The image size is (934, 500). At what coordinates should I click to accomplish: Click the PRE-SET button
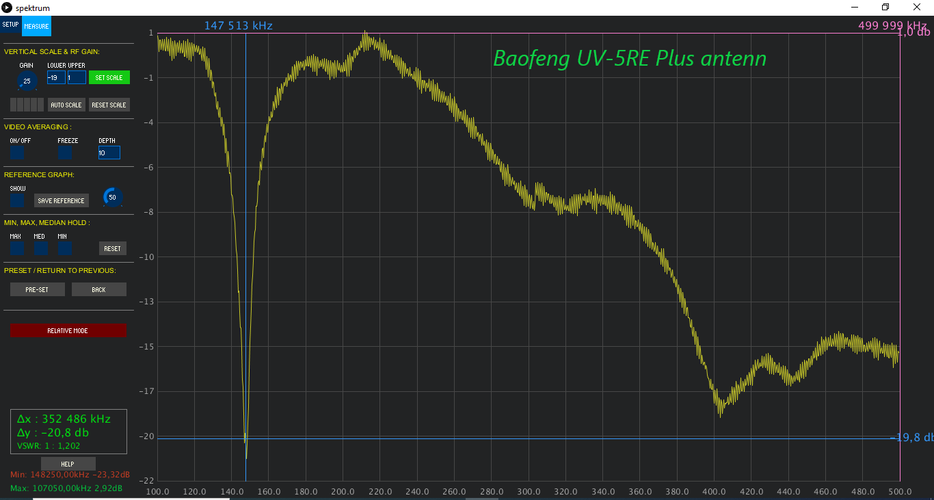click(38, 289)
